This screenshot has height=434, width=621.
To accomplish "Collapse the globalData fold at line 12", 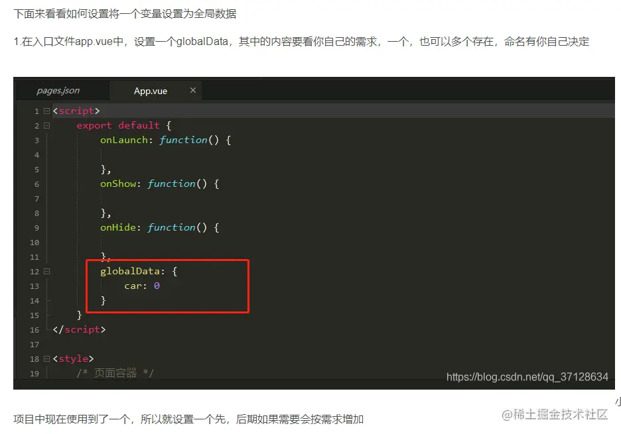I will coord(46,272).
